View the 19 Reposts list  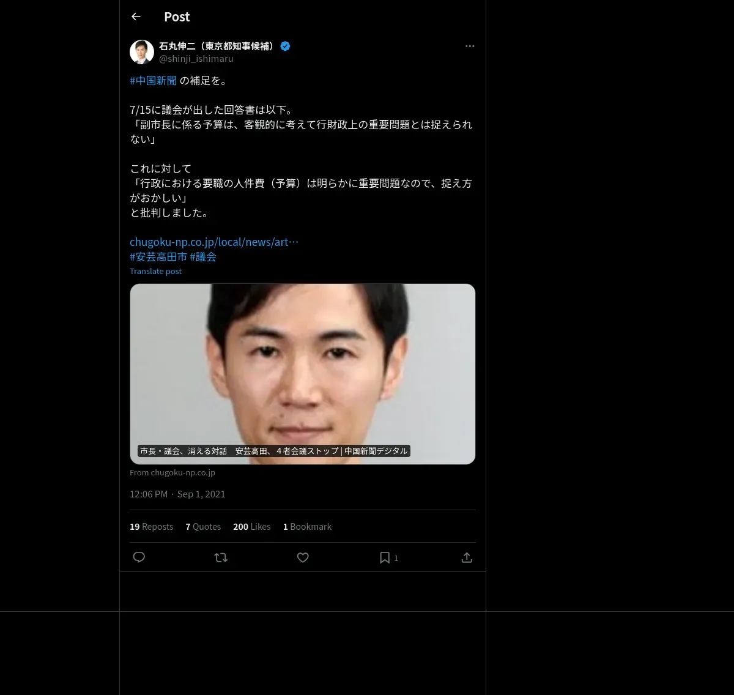[151, 526]
